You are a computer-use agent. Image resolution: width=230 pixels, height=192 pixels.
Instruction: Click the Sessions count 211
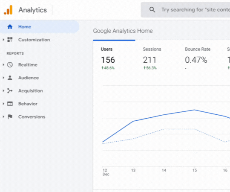[x=149, y=60]
